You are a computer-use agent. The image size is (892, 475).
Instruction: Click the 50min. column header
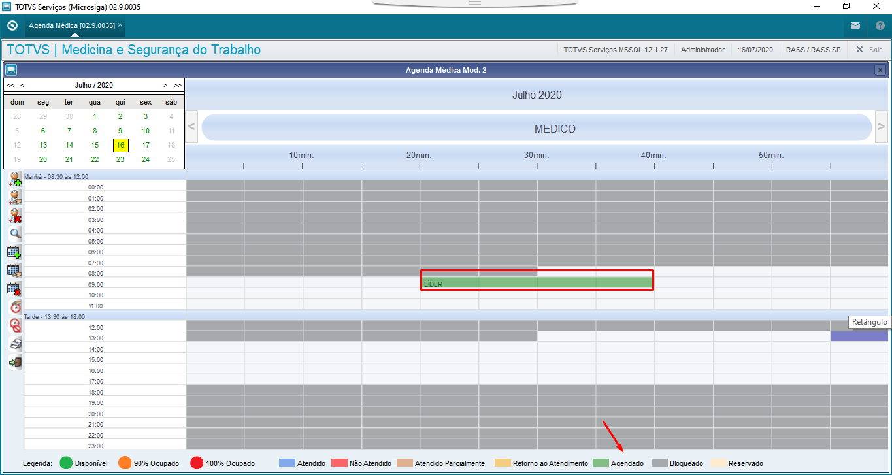[x=771, y=156]
